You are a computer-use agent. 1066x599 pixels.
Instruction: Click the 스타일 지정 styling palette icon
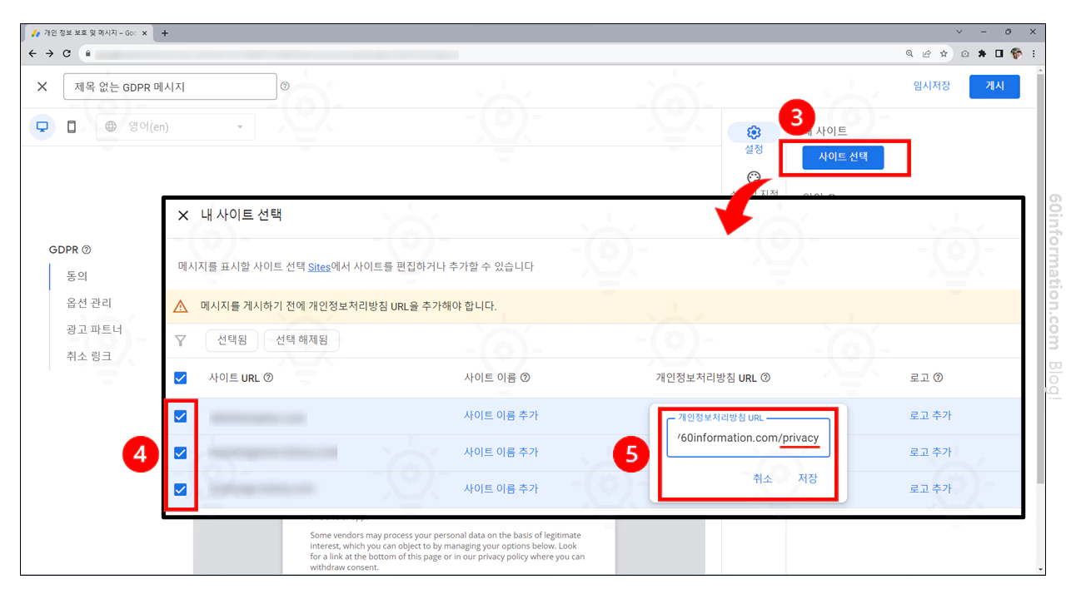[x=753, y=177]
